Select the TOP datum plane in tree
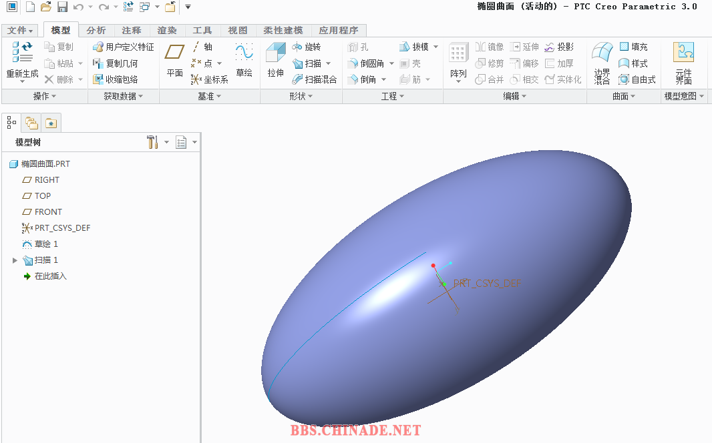Image resolution: width=712 pixels, height=443 pixels. click(x=36, y=196)
